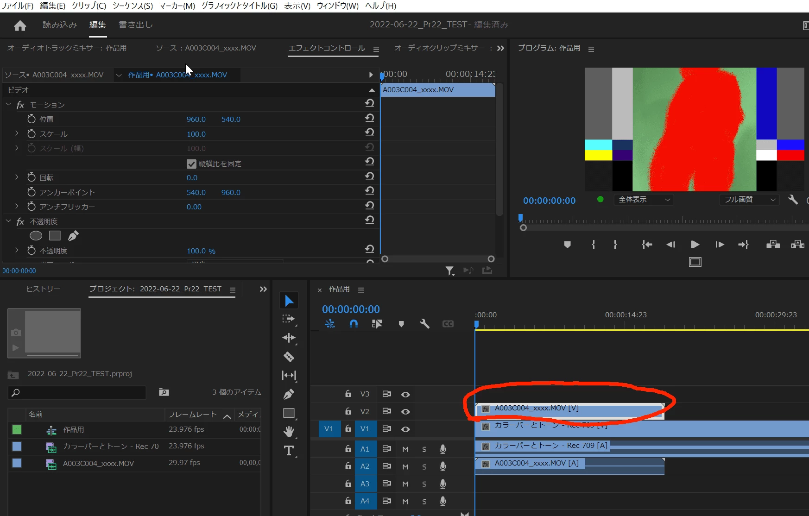
Task: Mark In point in Program monitor
Action: tap(594, 245)
